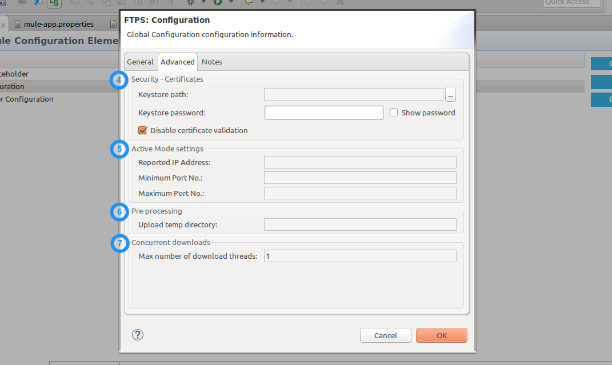The width and height of the screenshot is (612, 365).
Task: Confirm the configuration with OK
Action: click(x=442, y=335)
